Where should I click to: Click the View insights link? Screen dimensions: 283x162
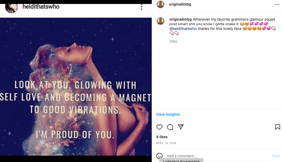click(x=168, y=114)
